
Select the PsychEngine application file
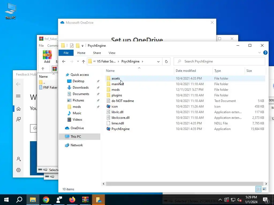coord(120,129)
